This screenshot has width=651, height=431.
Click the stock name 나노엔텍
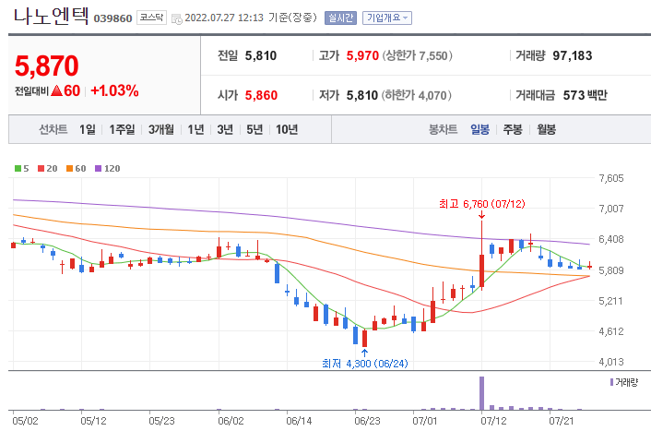tap(51, 17)
